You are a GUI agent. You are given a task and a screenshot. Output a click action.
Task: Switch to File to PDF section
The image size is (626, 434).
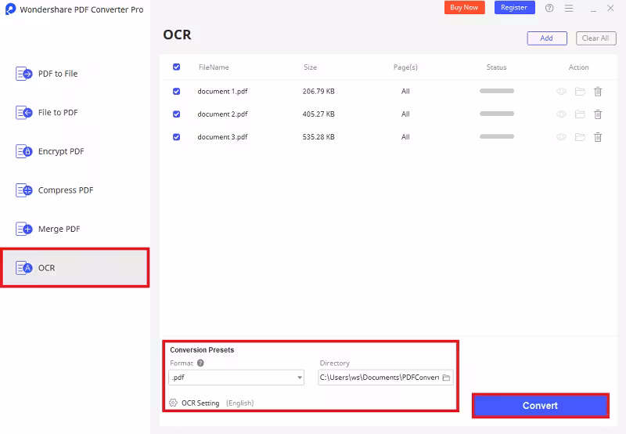(58, 112)
